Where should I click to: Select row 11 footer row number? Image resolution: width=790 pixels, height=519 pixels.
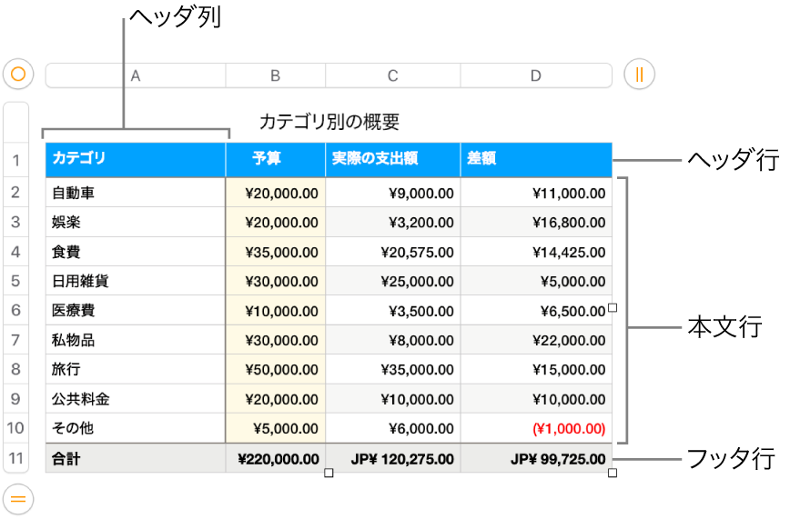16,459
